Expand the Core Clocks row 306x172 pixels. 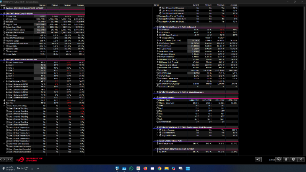[4, 19]
